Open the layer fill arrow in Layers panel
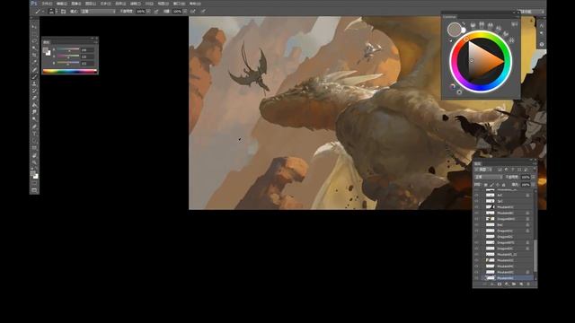Image resolution: width=575 pixels, height=323 pixels. (x=533, y=185)
